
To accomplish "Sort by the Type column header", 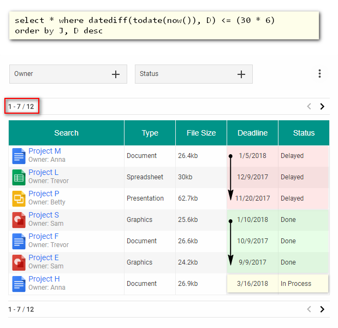I will click(150, 133).
